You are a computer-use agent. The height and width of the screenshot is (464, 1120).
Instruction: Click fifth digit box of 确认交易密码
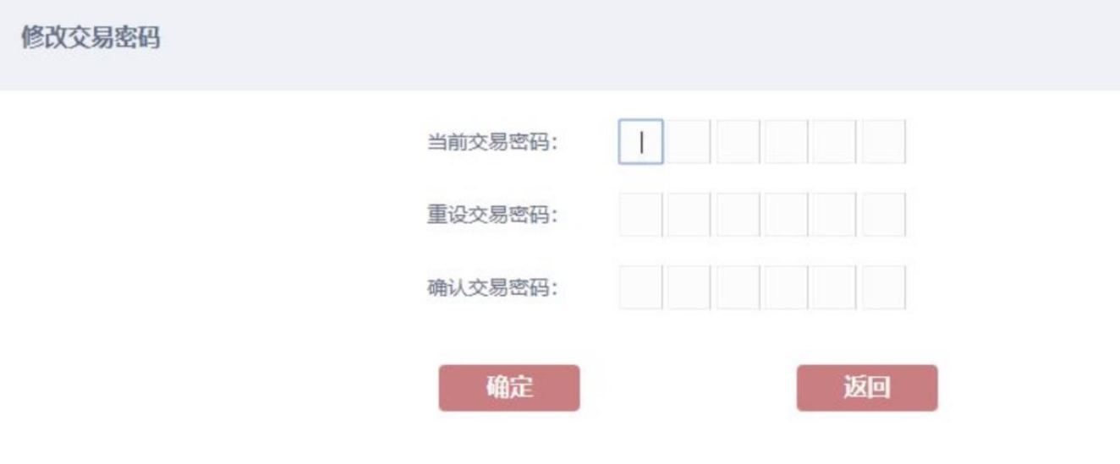point(835,287)
